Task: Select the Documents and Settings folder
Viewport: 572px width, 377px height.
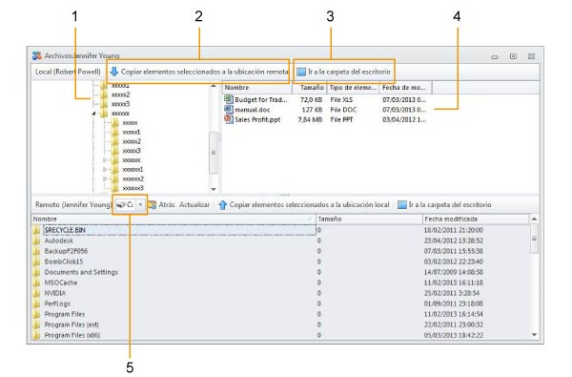Action: click(81, 272)
